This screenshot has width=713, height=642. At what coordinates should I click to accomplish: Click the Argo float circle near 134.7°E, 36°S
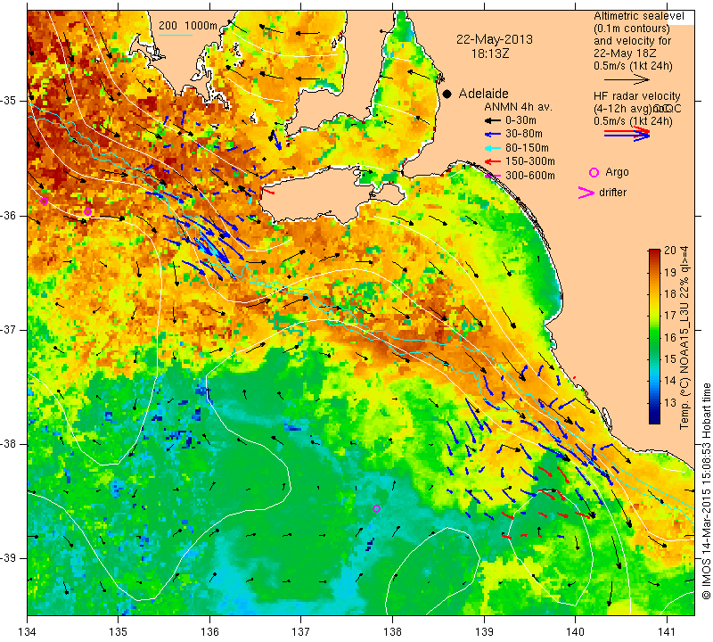pyautogui.click(x=87, y=211)
